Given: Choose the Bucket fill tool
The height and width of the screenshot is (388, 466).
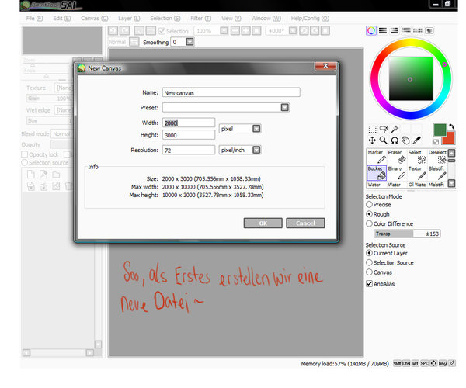Looking at the screenshot, I should pos(377,173).
